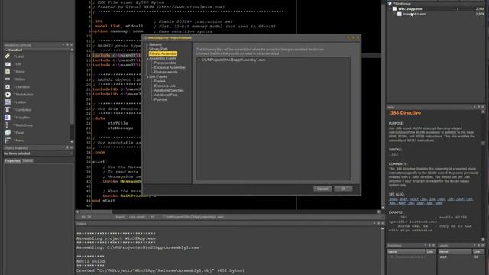Click the Name column header in Functions panel

tap(406, 251)
